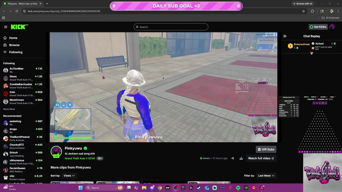This screenshot has width=342, height=192.
Task: Click the clip video player
Action: point(164,87)
